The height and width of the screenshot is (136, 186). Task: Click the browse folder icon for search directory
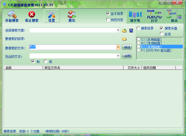(124, 39)
